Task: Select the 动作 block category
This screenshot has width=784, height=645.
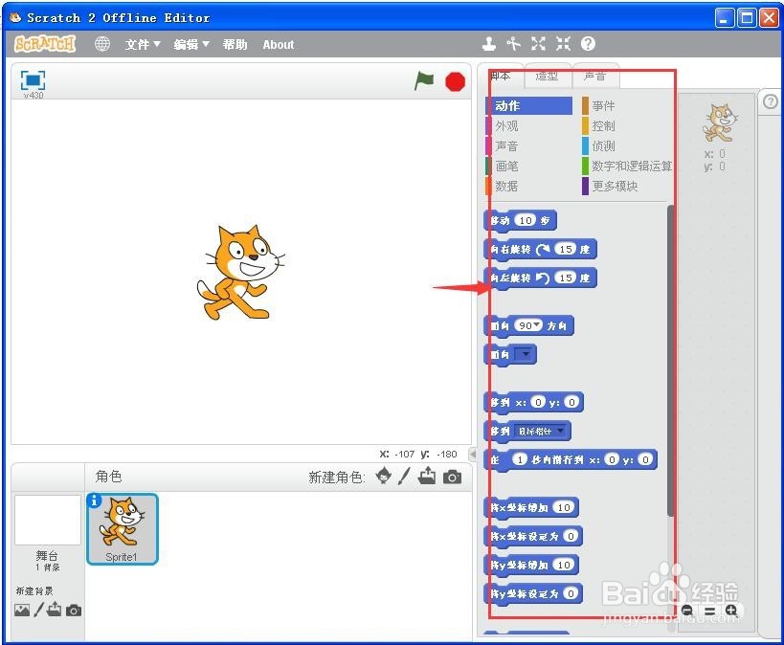Action: (x=528, y=105)
